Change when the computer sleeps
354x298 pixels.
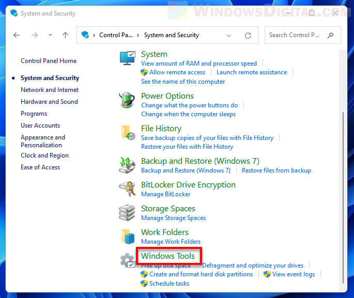click(189, 114)
